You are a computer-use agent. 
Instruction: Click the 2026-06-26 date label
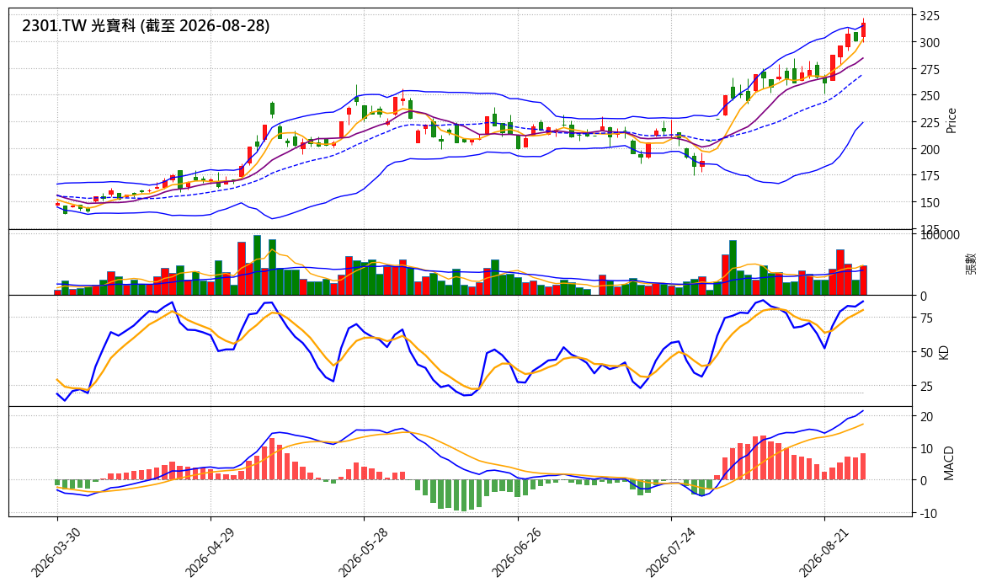[516, 552]
